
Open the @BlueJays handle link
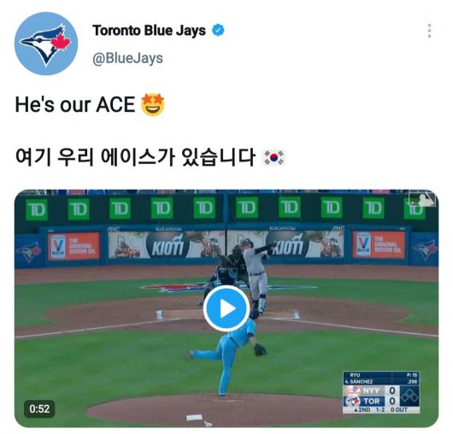[x=127, y=58]
